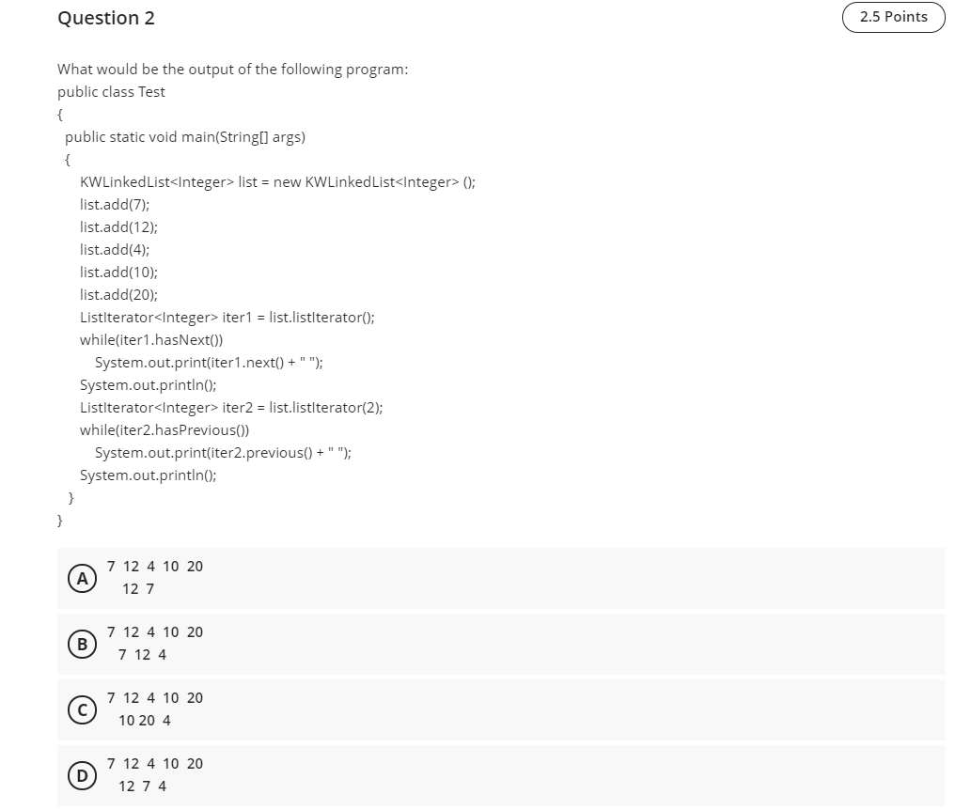Click the circled B icon
This screenshot has height=810, width=971.
pos(82,644)
